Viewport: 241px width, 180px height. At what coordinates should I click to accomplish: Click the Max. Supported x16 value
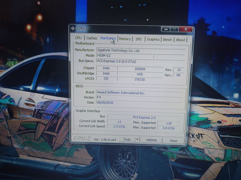(x=169, y=123)
